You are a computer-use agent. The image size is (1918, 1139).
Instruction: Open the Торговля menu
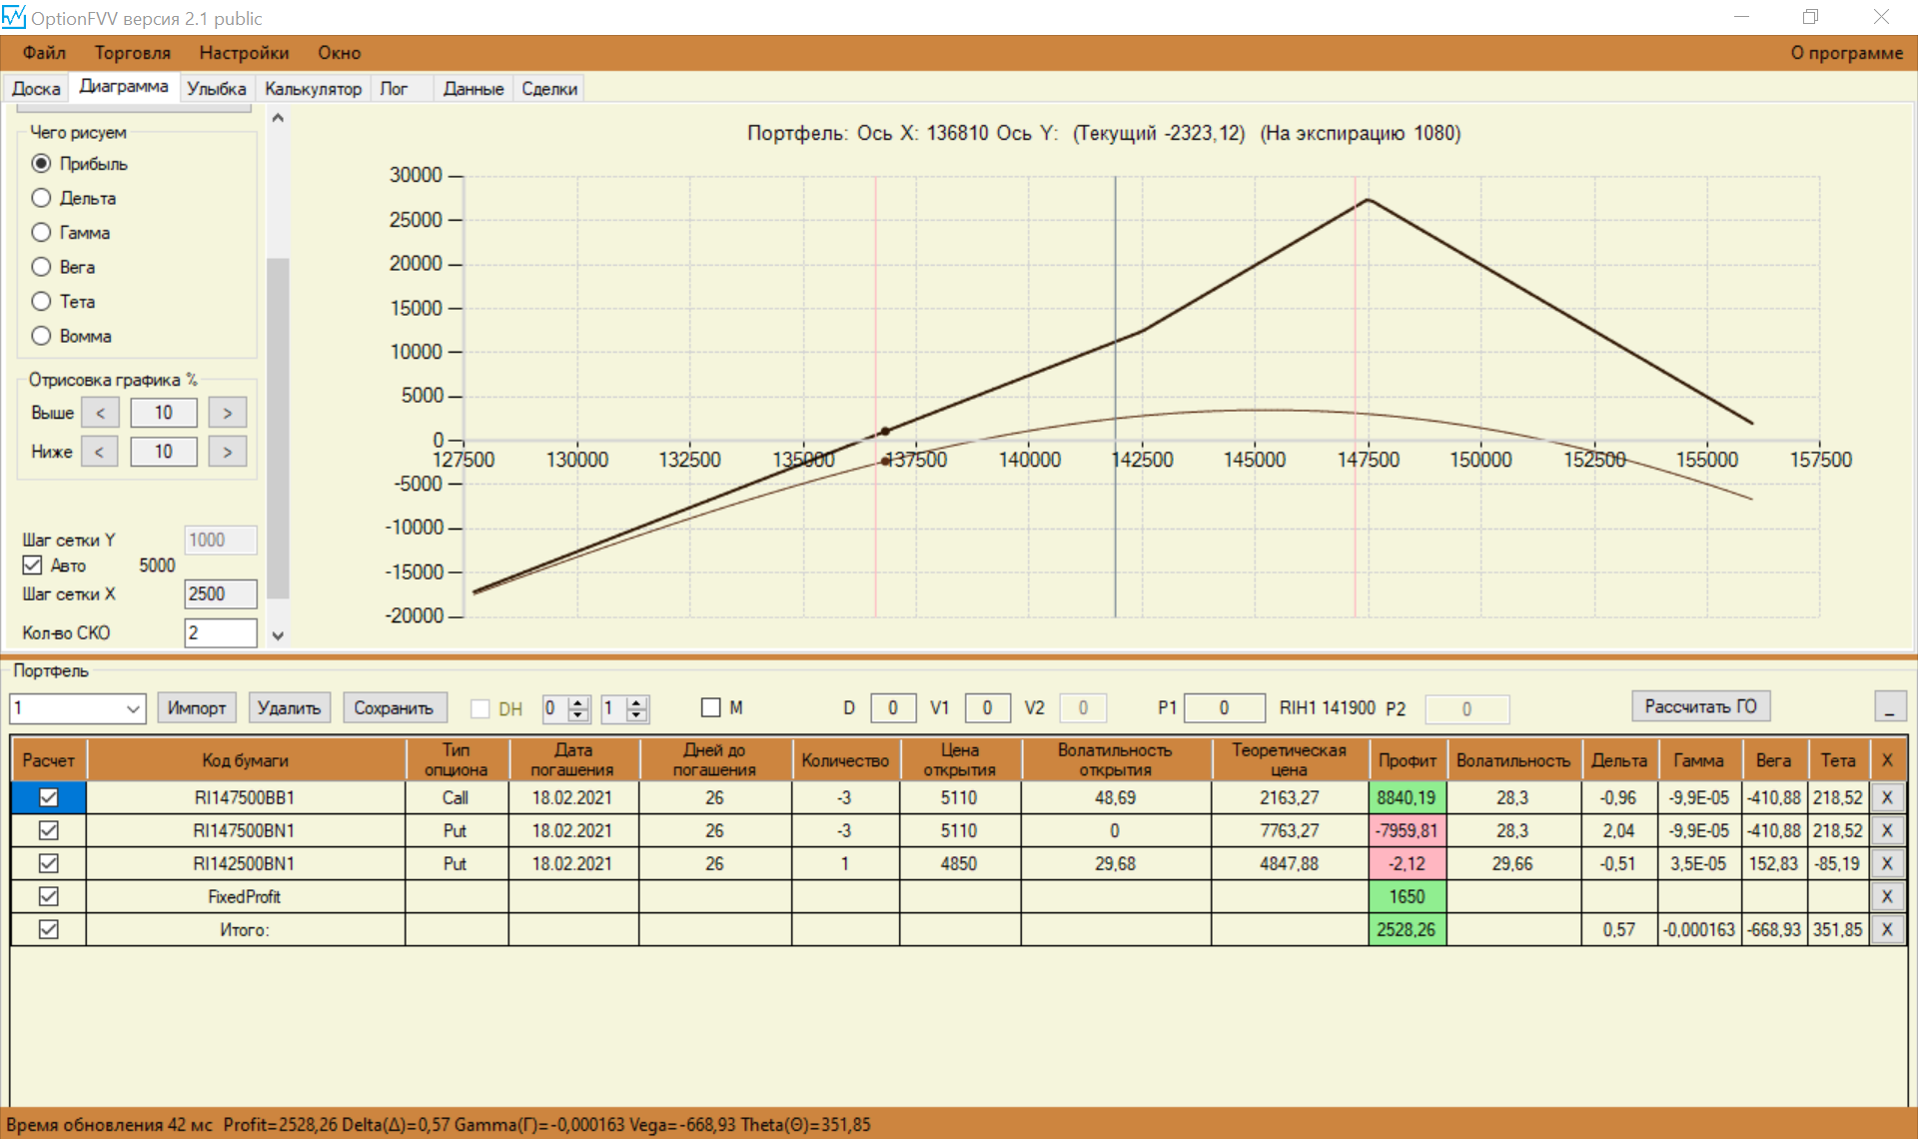[132, 53]
